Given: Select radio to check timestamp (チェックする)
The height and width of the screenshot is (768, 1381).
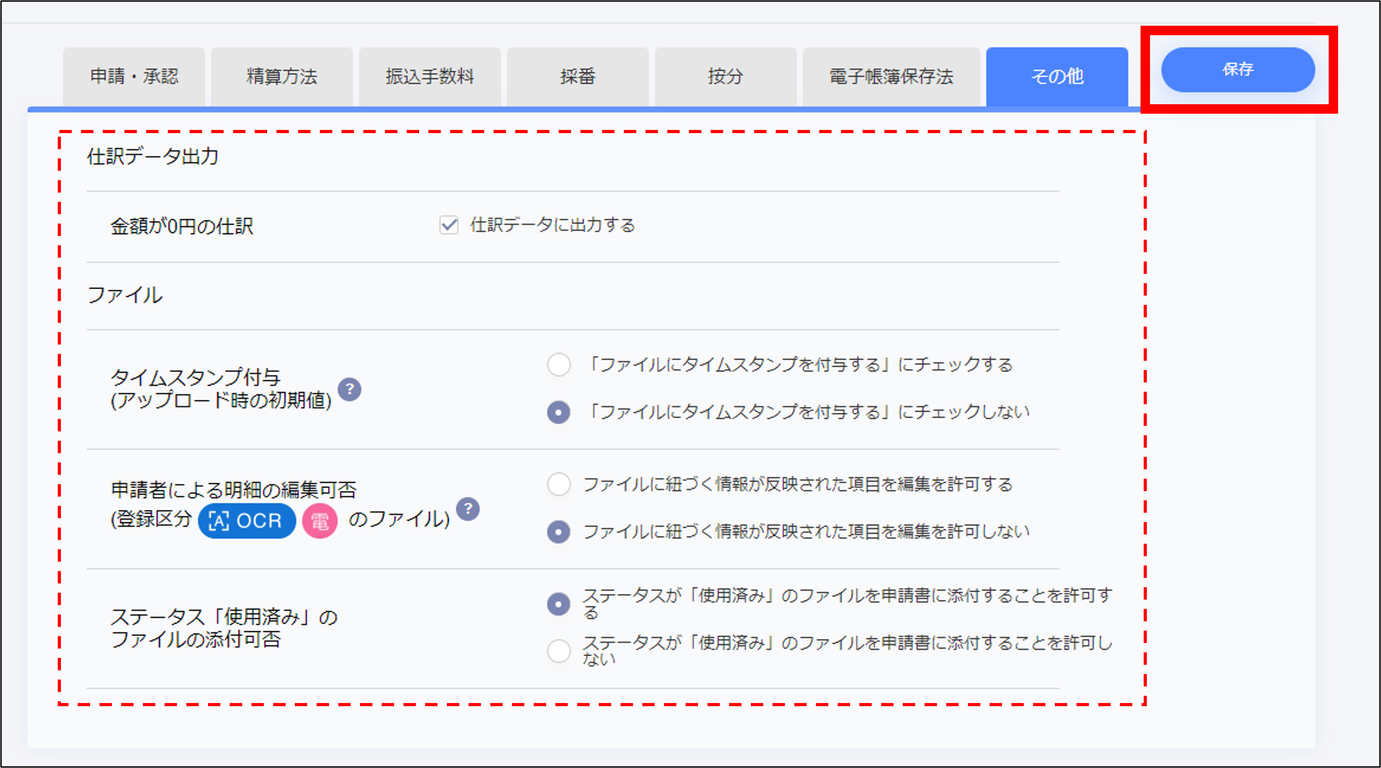Looking at the screenshot, I should (559, 365).
